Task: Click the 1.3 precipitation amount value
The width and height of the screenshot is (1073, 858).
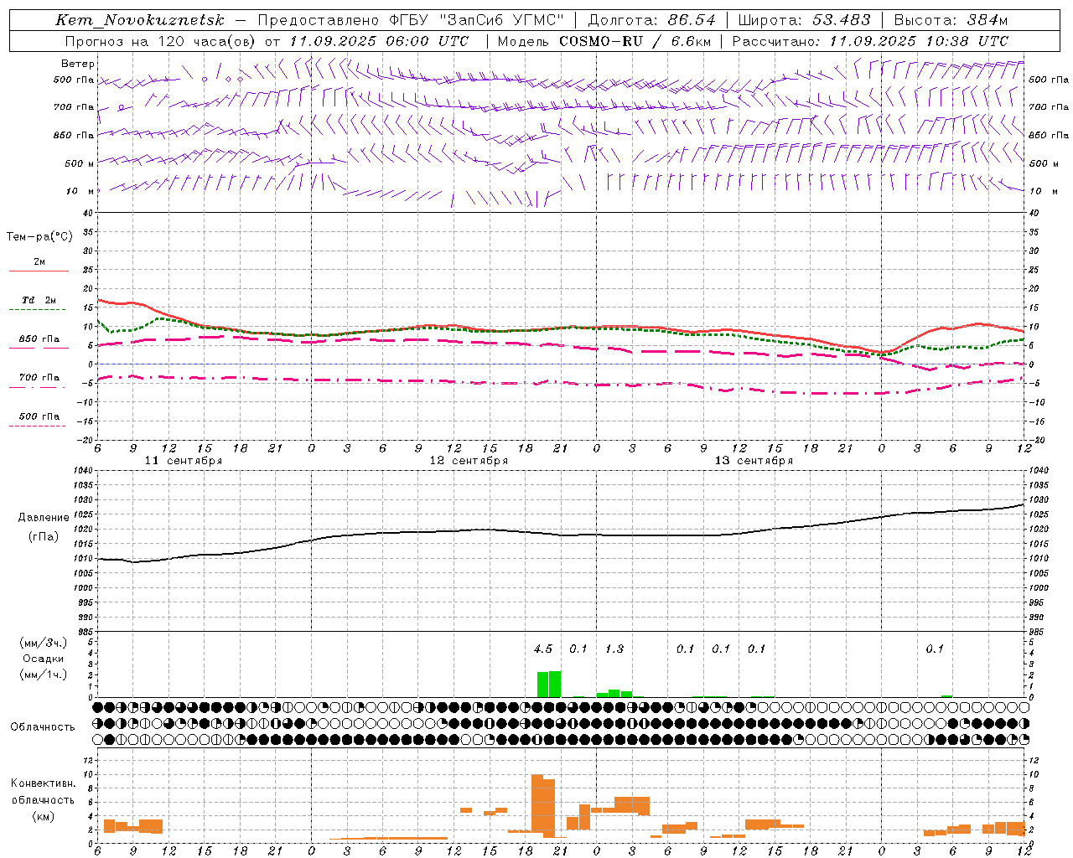Action: tap(614, 649)
